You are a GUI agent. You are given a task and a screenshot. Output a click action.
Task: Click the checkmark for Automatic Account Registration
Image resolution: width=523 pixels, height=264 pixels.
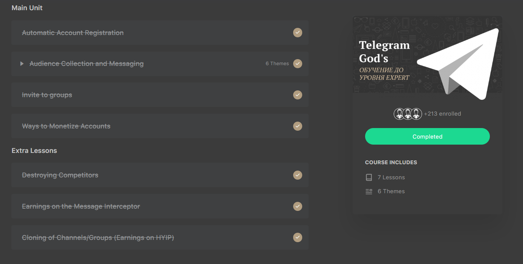point(298,33)
